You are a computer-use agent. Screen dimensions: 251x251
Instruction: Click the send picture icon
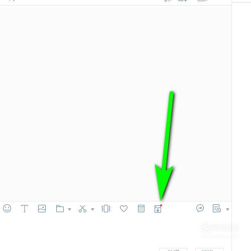coord(42,209)
